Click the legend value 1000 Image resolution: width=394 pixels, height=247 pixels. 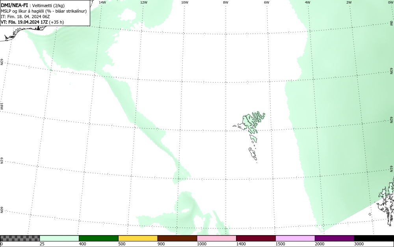coord(201,244)
